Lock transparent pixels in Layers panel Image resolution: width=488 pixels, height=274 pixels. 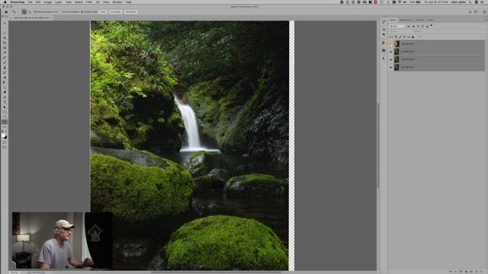coord(396,37)
